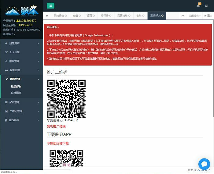214x174 pixels.
Task: Open the 关闭操作 dropdown
Action: click(x=194, y=16)
